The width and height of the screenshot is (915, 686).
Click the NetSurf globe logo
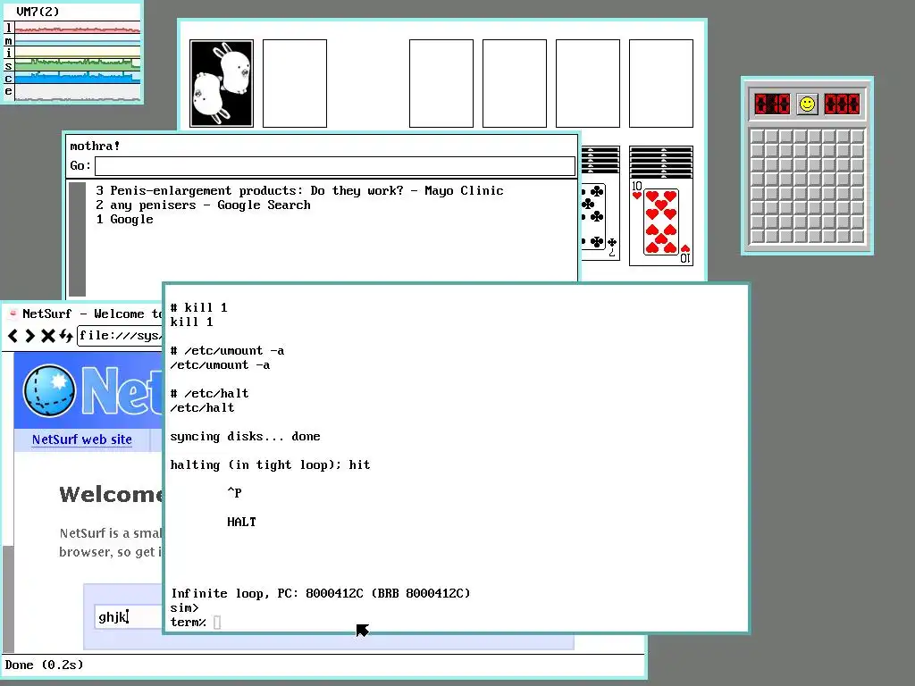[x=50, y=390]
